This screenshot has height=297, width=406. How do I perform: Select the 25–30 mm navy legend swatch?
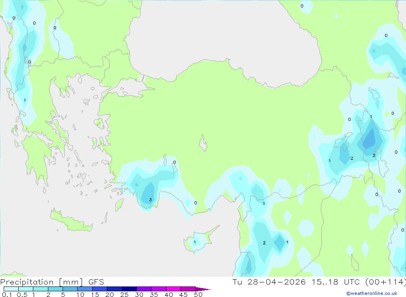(x=129, y=289)
